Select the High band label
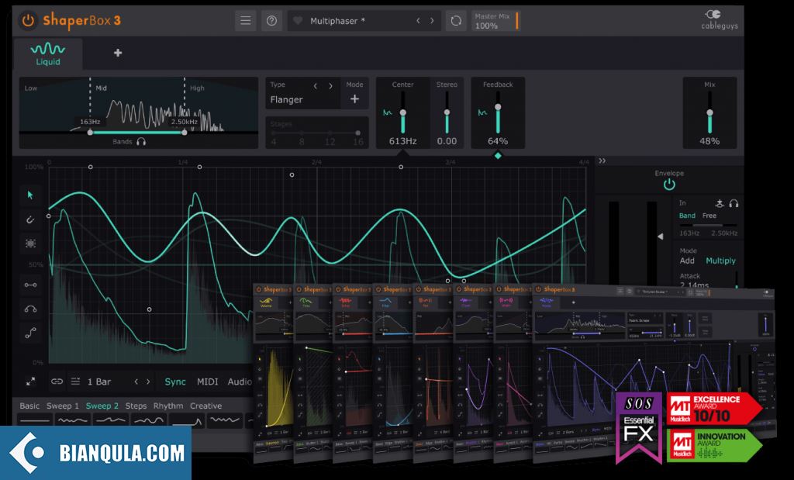The height and width of the screenshot is (480, 794). 197,88
